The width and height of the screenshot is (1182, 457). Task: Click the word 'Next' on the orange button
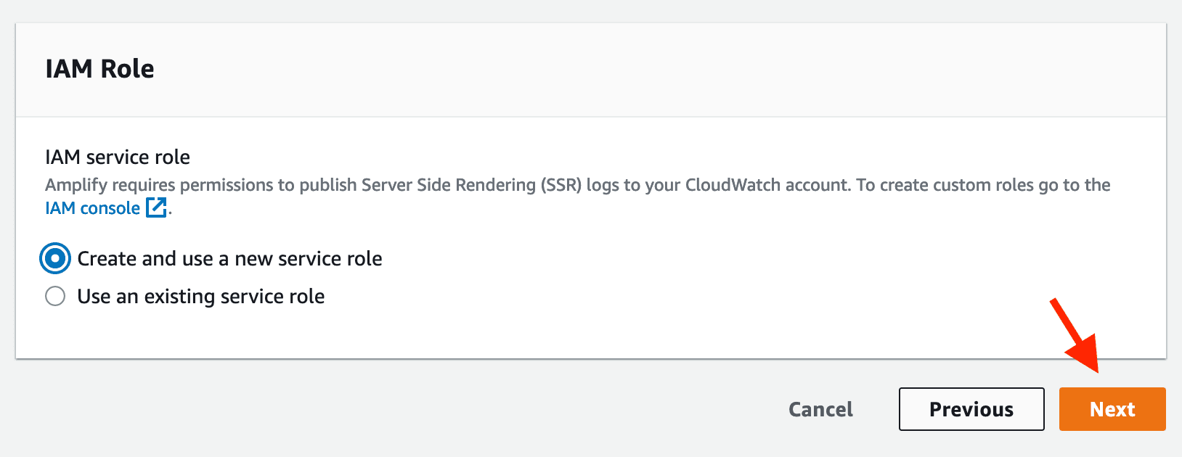pos(1112,409)
